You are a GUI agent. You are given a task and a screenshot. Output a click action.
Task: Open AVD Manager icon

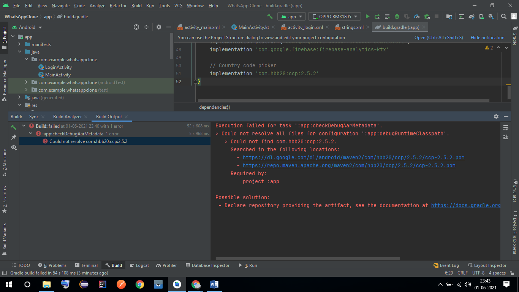[x=481, y=16]
